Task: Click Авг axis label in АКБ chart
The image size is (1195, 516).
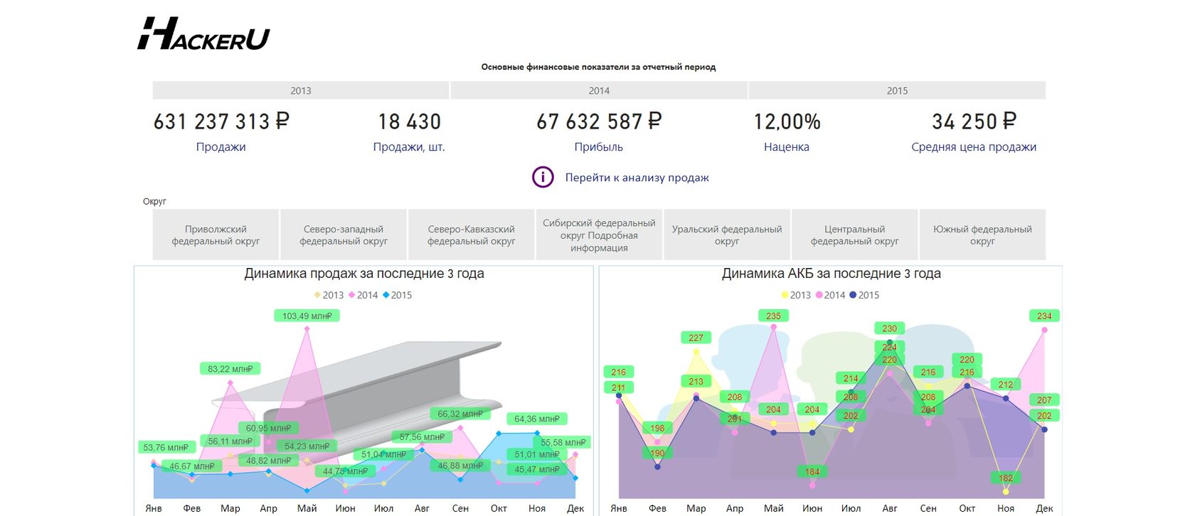Action: pos(890,508)
